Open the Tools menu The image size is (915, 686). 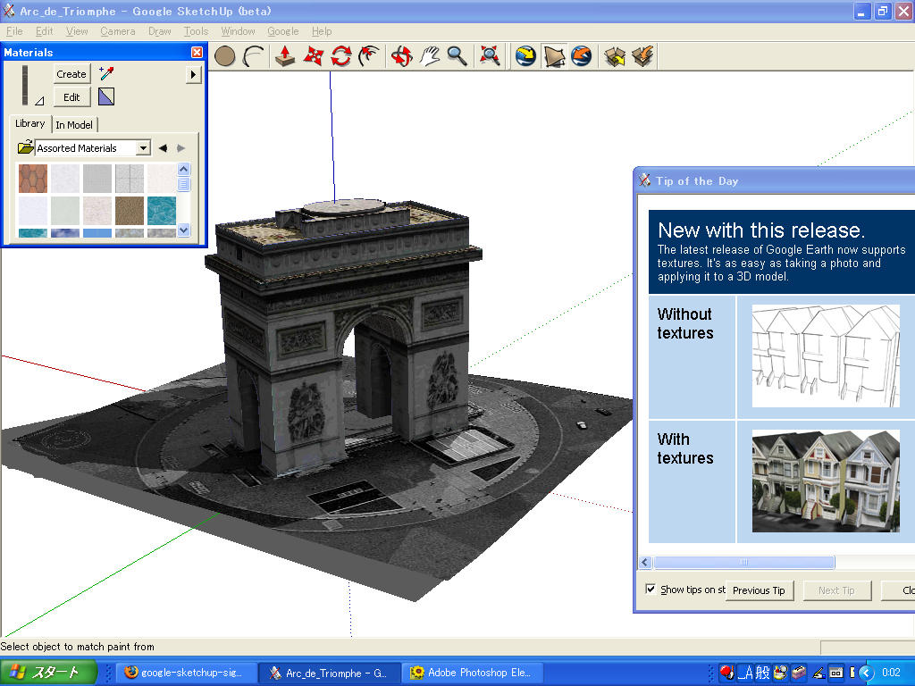[x=196, y=31]
